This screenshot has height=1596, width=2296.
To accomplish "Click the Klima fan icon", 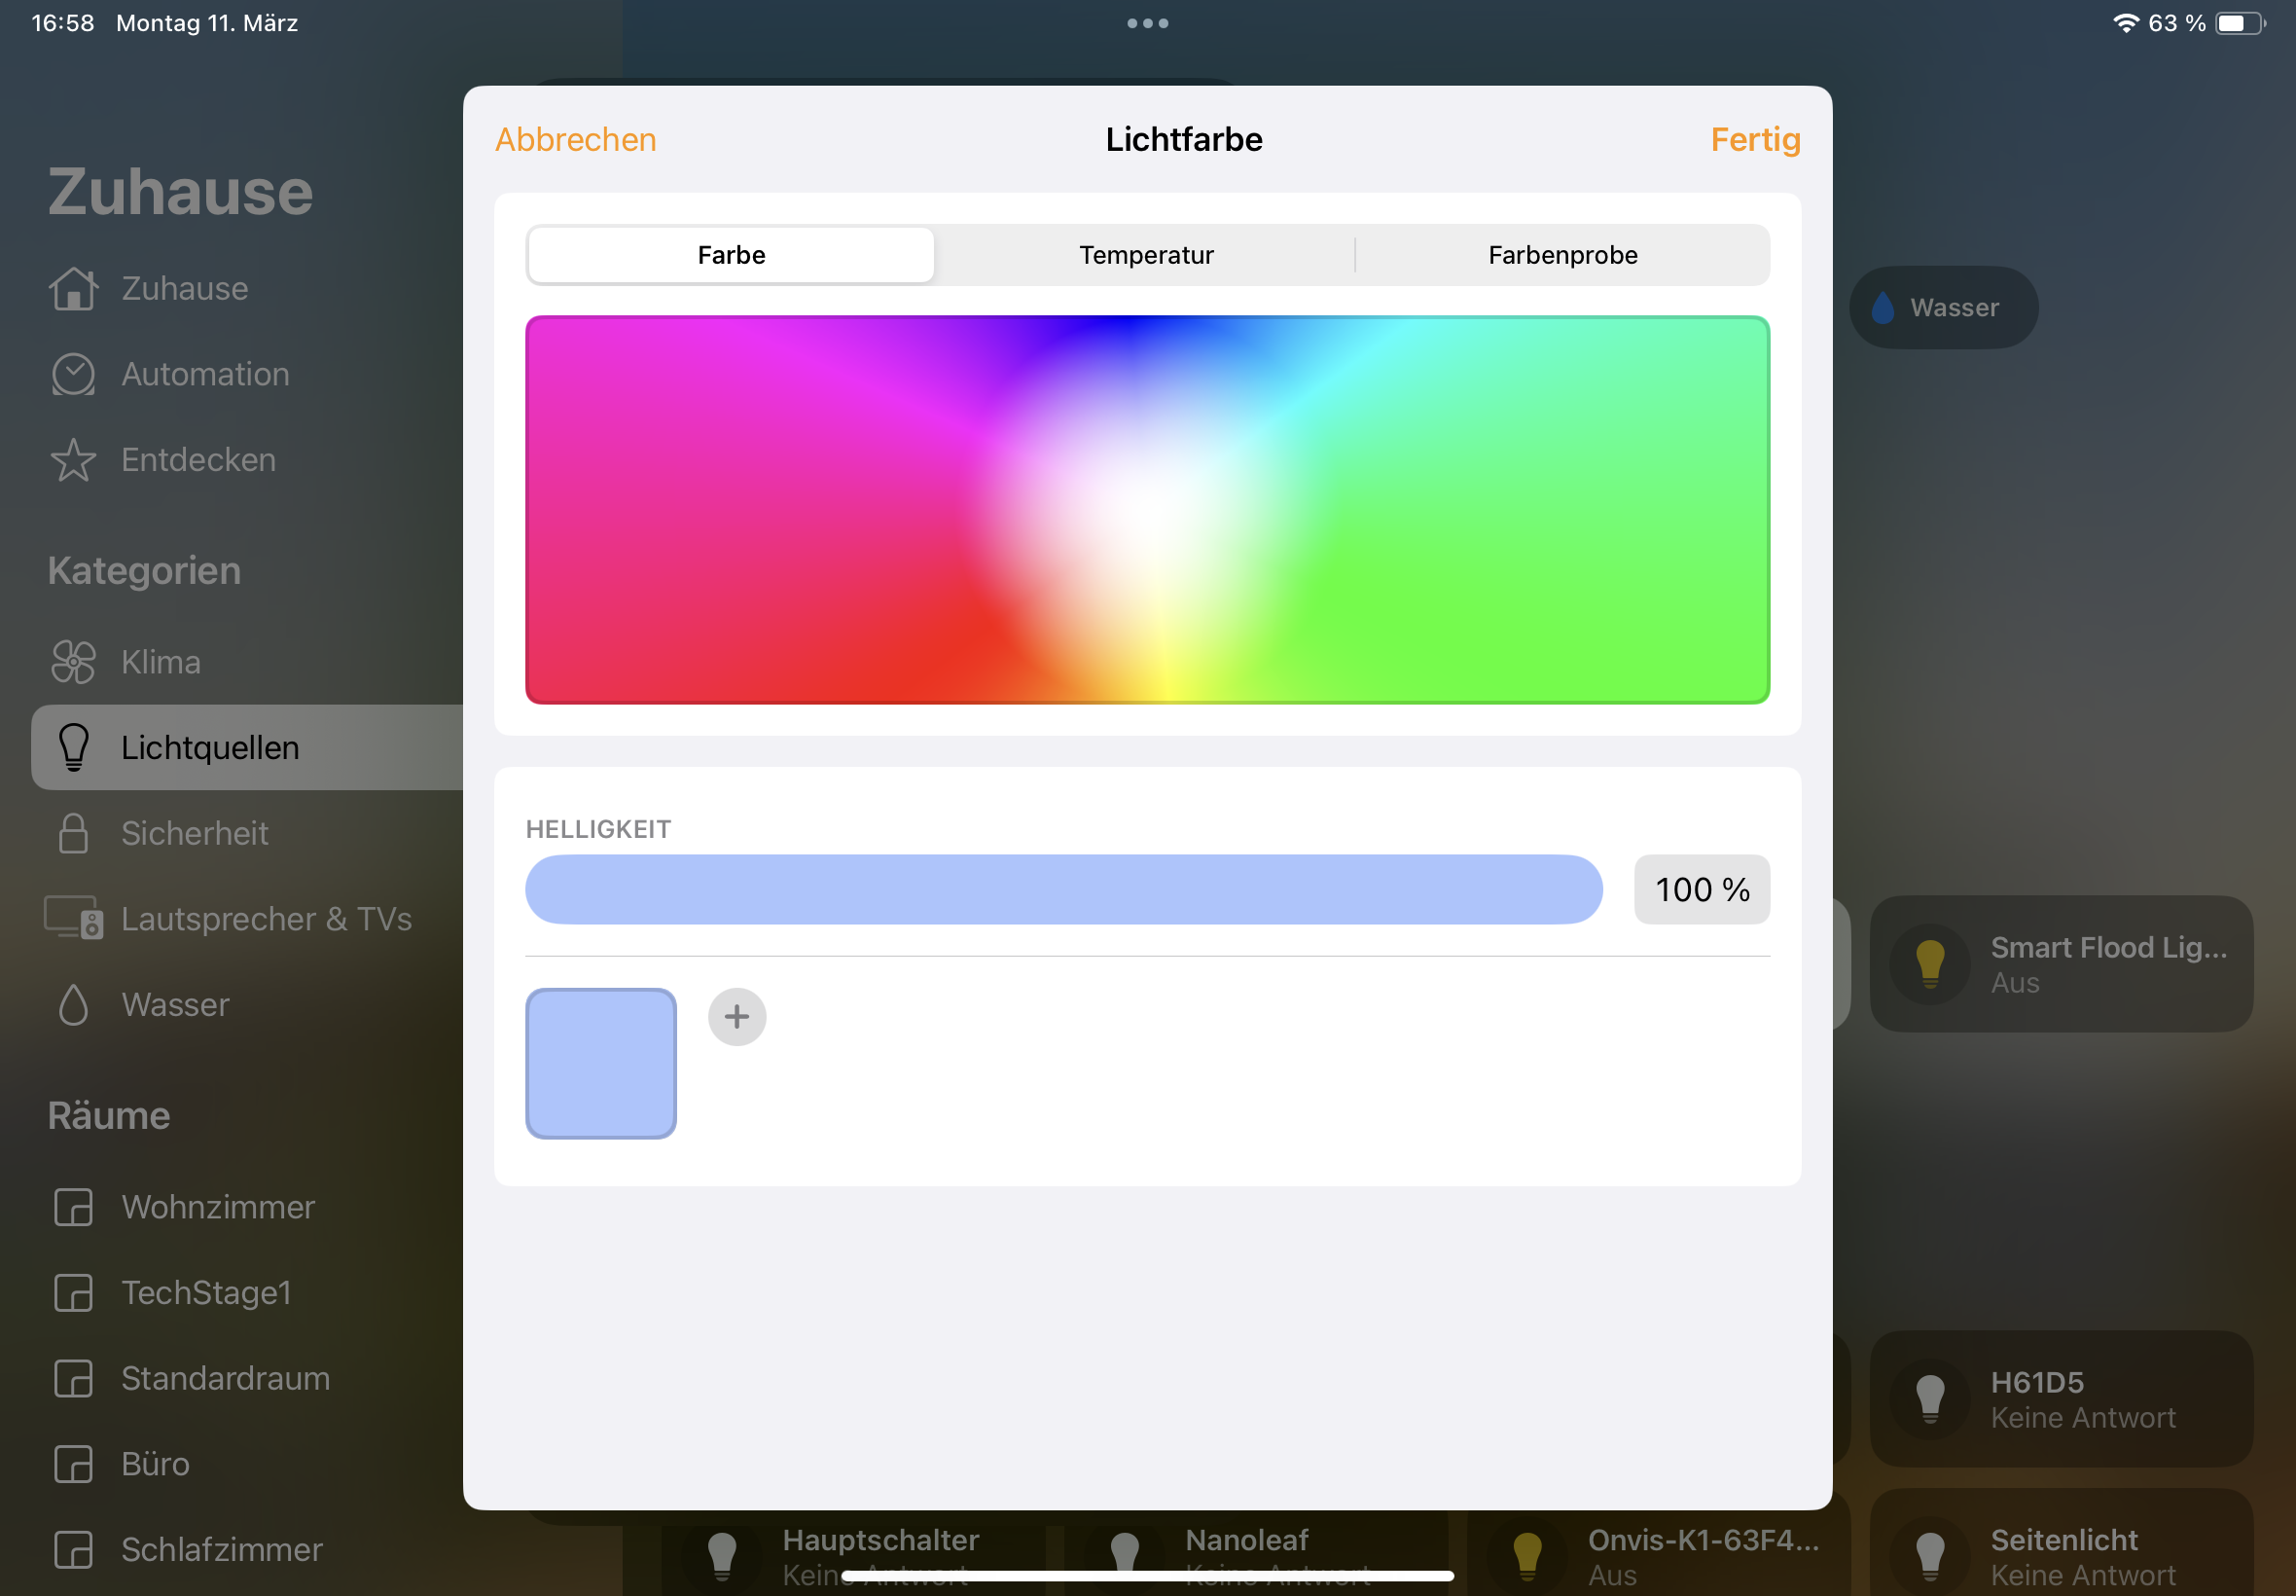I will tap(73, 662).
